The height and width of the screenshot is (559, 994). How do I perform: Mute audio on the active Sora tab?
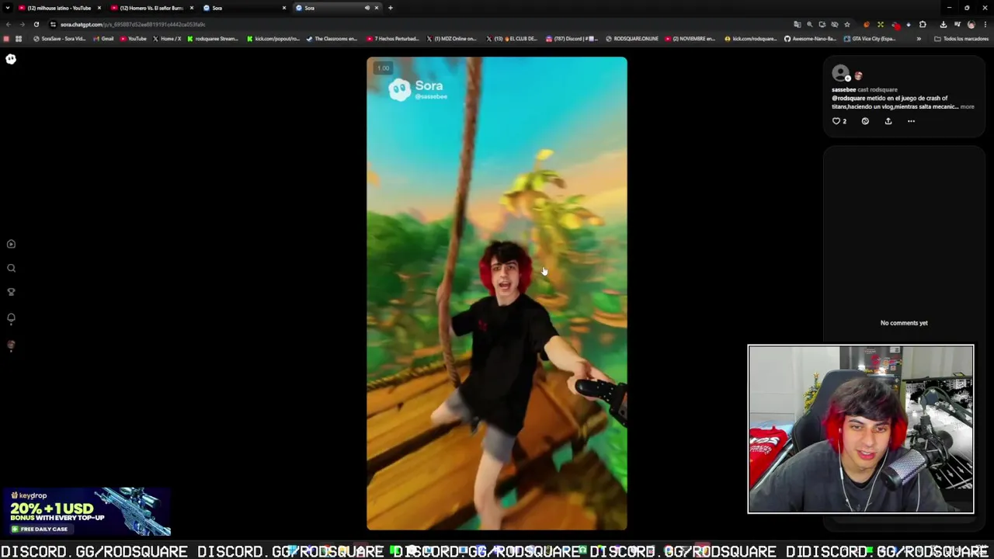point(367,8)
